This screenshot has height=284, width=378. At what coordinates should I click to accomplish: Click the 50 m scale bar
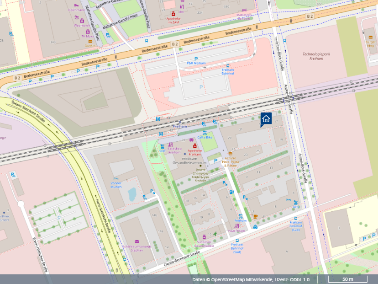[x=347, y=279]
